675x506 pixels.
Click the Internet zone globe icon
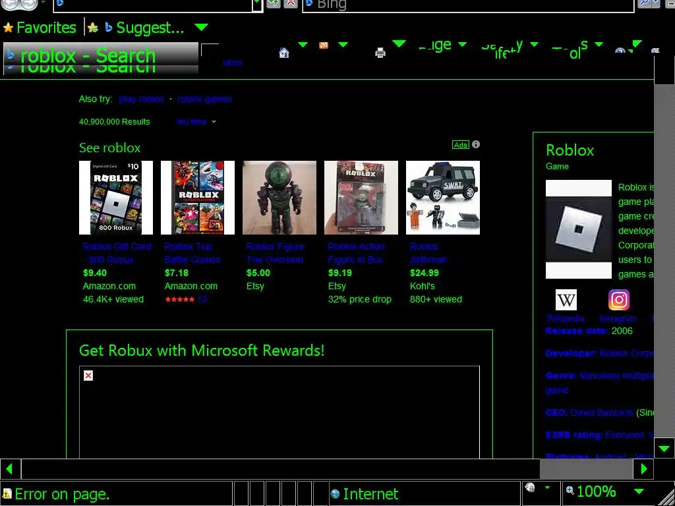click(335, 493)
